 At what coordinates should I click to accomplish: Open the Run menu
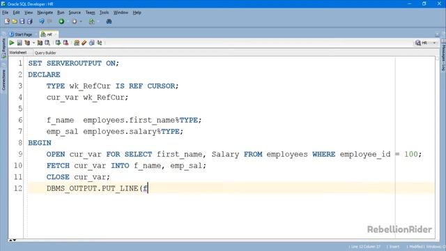[61, 13]
